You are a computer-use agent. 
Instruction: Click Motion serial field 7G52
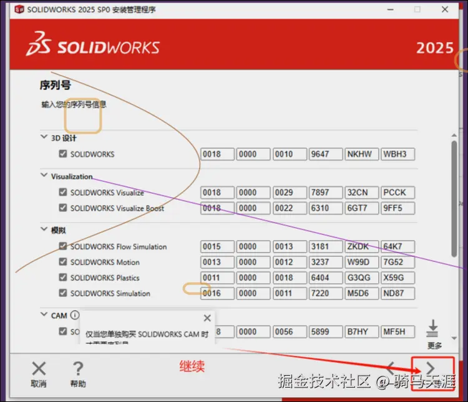coord(398,262)
